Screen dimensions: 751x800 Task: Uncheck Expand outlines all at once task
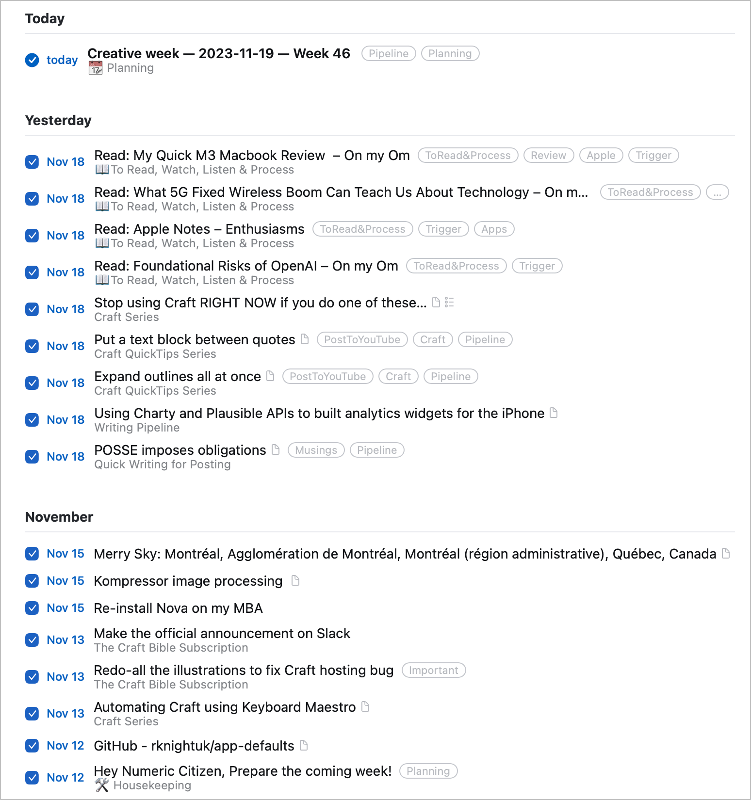(32, 383)
